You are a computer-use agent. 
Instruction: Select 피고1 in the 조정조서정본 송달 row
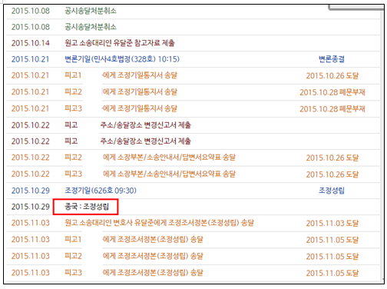click(73, 239)
